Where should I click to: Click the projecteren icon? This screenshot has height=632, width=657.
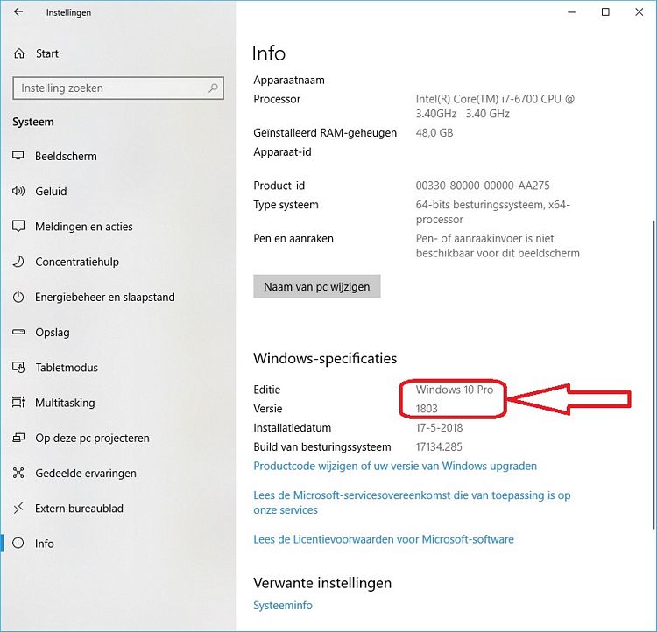pos(18,438)
